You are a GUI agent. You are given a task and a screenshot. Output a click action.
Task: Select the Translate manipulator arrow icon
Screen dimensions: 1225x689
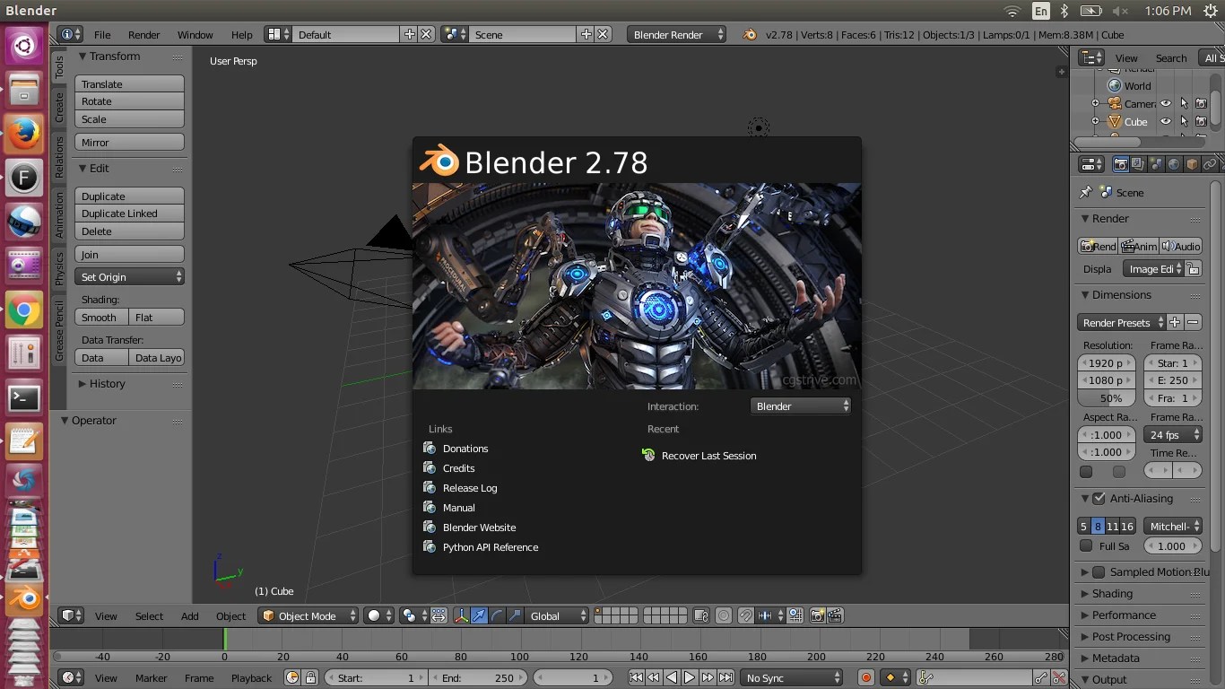tap(479, 615)
